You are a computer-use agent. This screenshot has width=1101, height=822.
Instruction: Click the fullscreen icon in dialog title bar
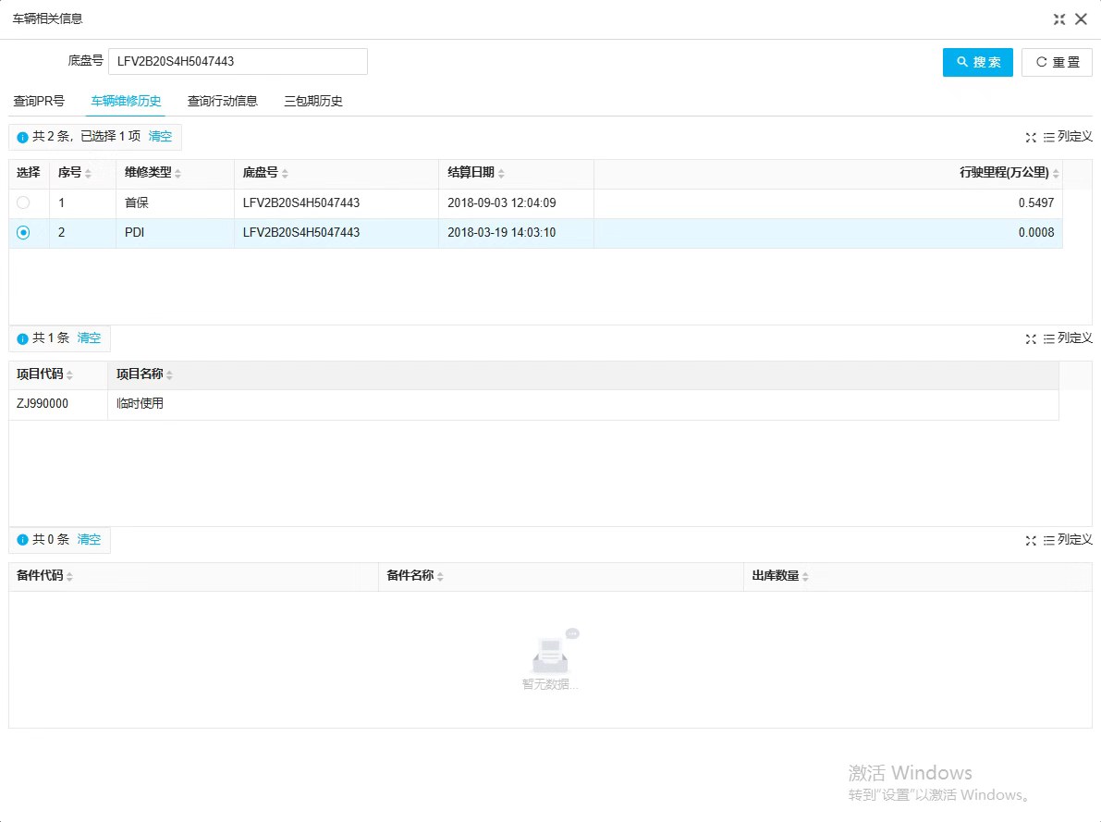click(x=1058, y=19)
